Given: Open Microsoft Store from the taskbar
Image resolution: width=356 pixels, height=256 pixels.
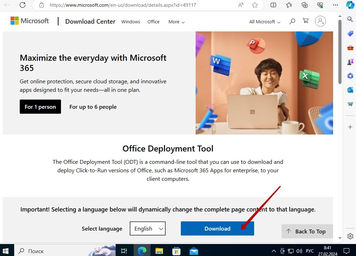Looking at the screenshot, I should pos(176,251).
